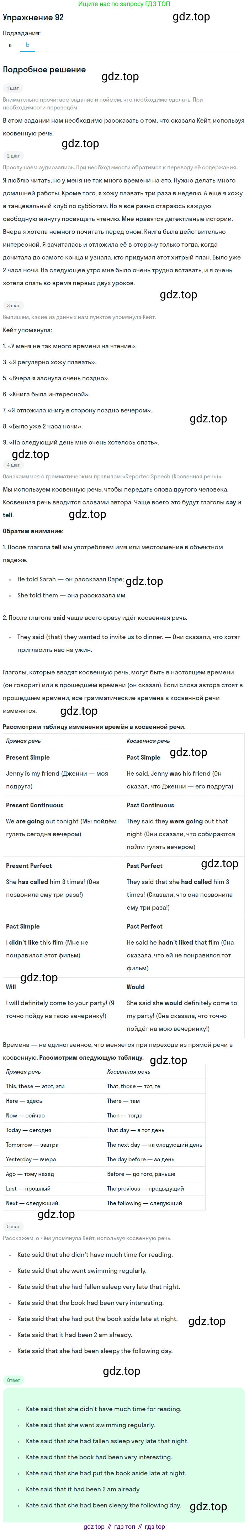Click the 'Упражнение 92' heading

pos(33,18)
